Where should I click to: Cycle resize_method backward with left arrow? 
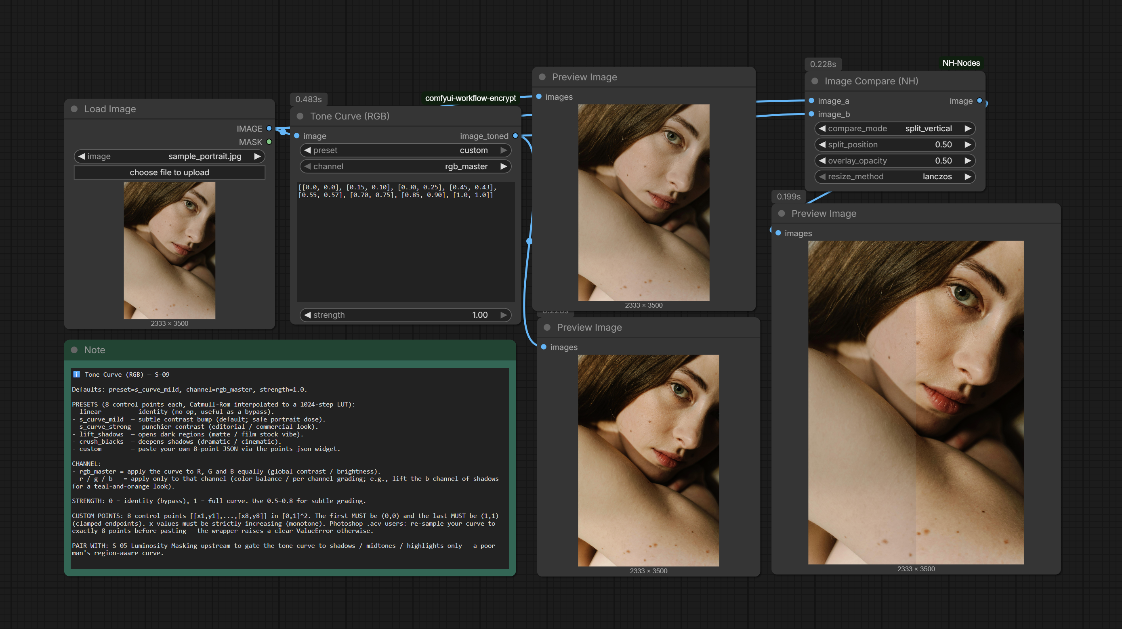pyautogui.click(x=822, y=176)
